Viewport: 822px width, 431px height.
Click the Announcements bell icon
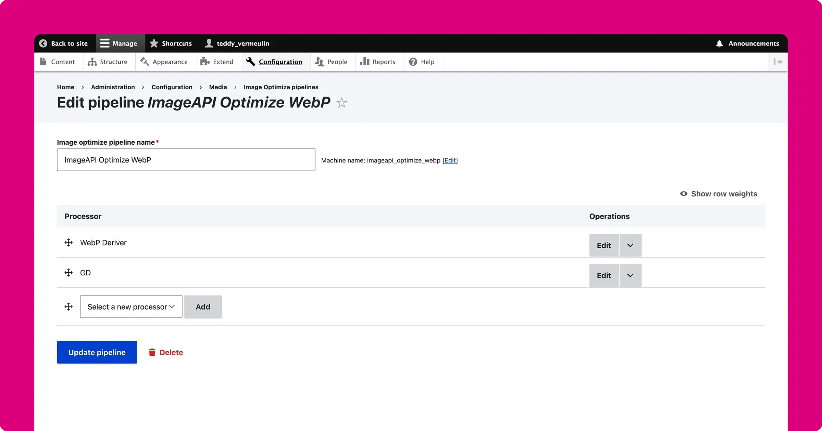coord(719,43)
